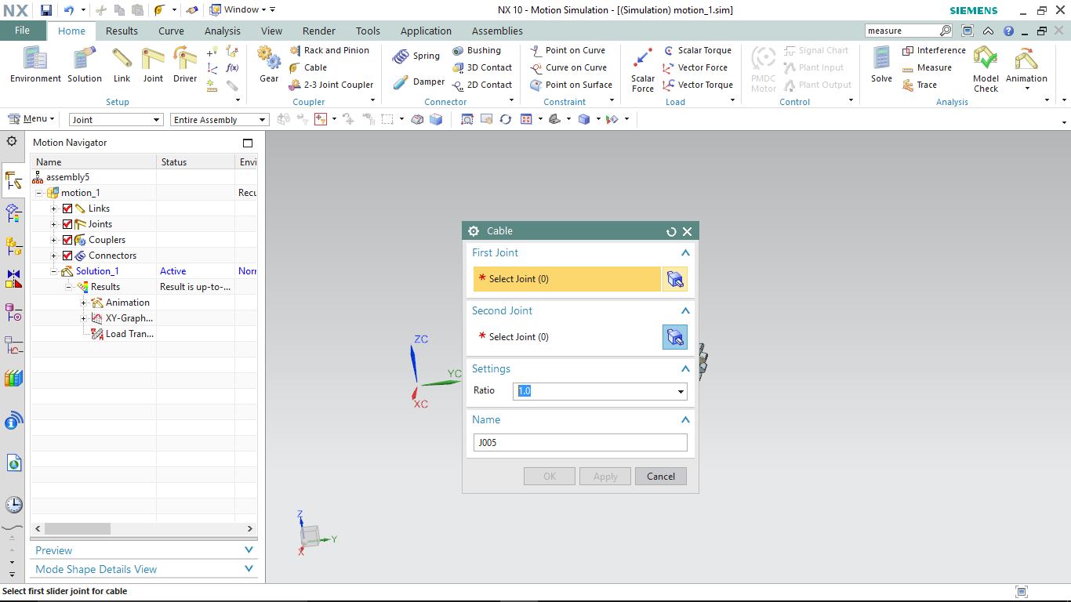This screenshot has height=602, width=1071.
Task: Collapse the Second Joint section
Action: point(685,311)
